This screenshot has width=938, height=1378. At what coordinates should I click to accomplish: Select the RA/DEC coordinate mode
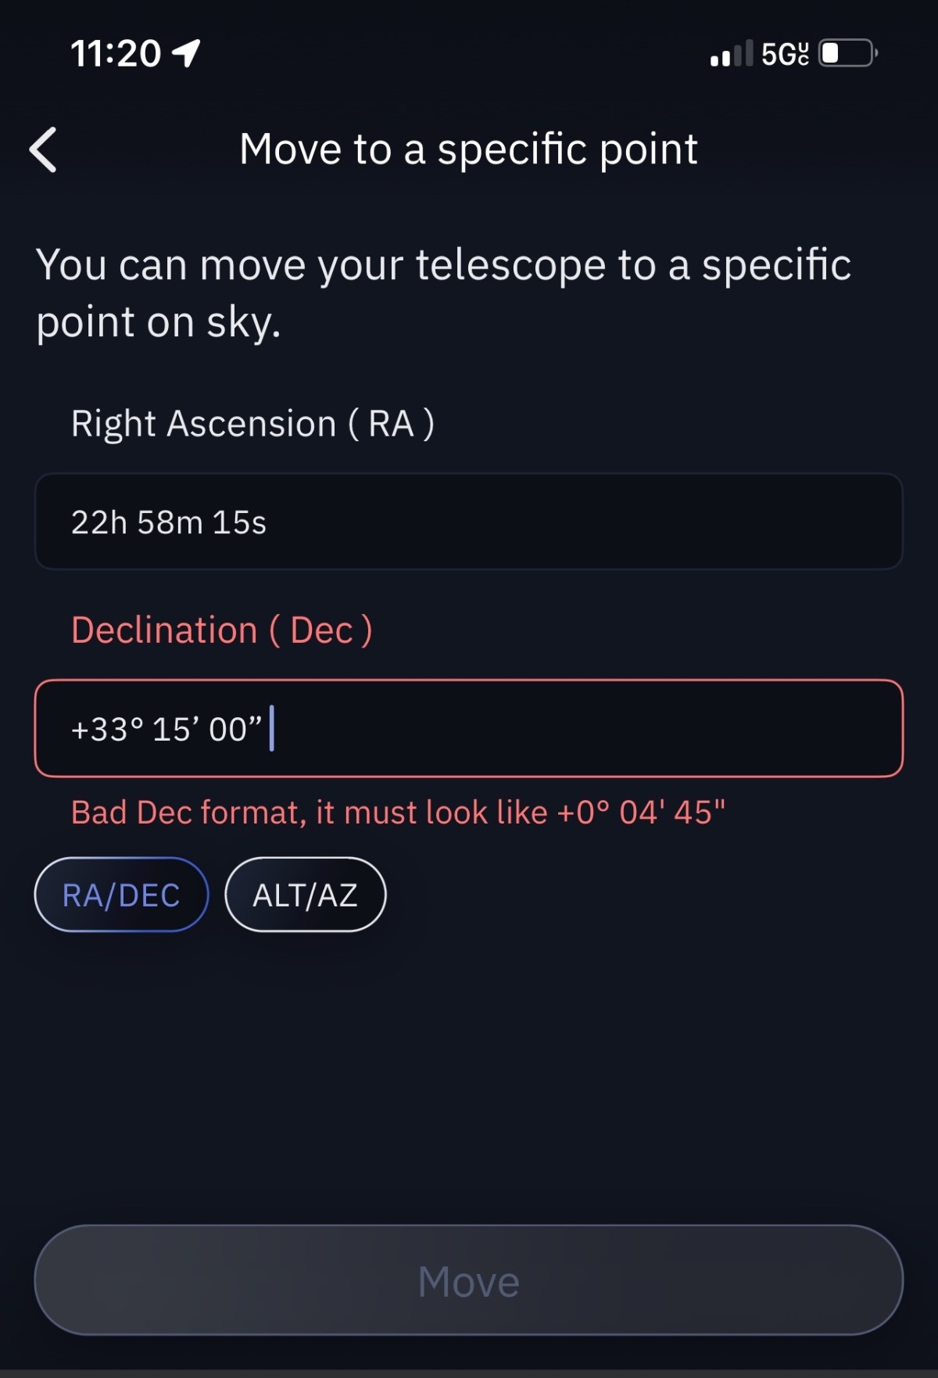click(x=121, y=895)
